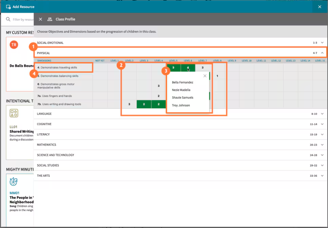Close the student list popup with its X icon
This screenshot has width=328, height=228.
(x=205, y=76)
